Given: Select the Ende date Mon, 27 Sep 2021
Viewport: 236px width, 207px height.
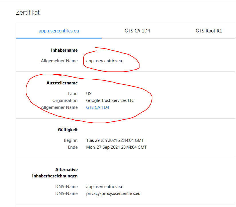Looking at the screenshot, I should (116, 147).
